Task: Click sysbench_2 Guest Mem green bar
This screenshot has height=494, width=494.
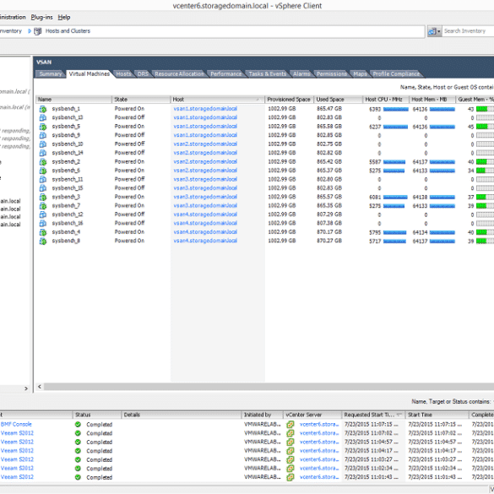Action: coord(481,162)
